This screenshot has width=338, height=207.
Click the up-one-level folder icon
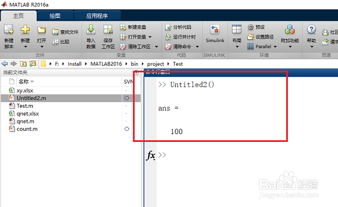coord(23,63)
